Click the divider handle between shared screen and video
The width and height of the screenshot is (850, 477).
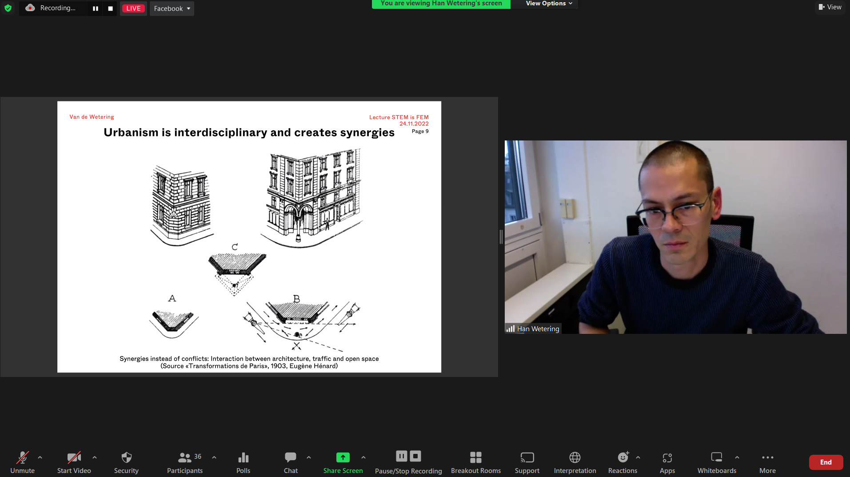pyautogui.click(x=501, y=237)
